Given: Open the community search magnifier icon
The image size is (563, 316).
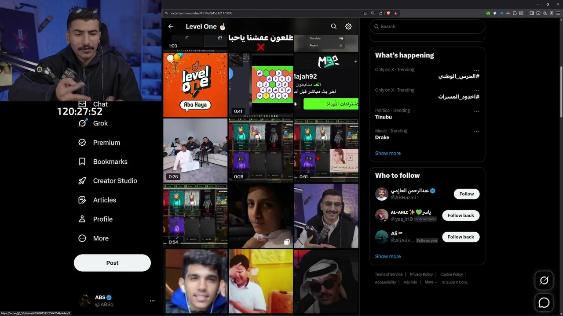Looking at the screenshot, I should click(334, 26).
